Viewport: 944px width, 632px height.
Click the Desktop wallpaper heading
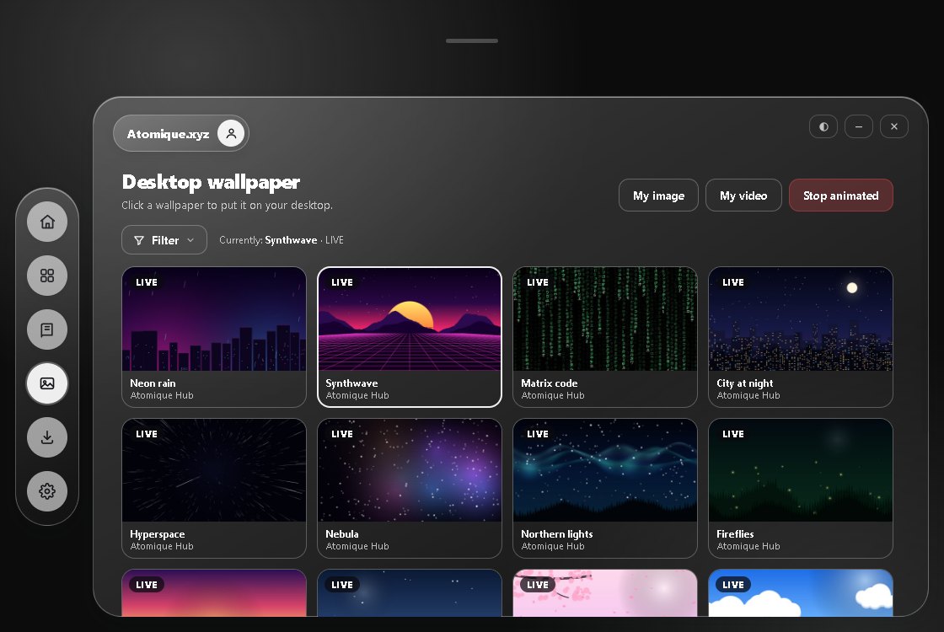(211, 182)
